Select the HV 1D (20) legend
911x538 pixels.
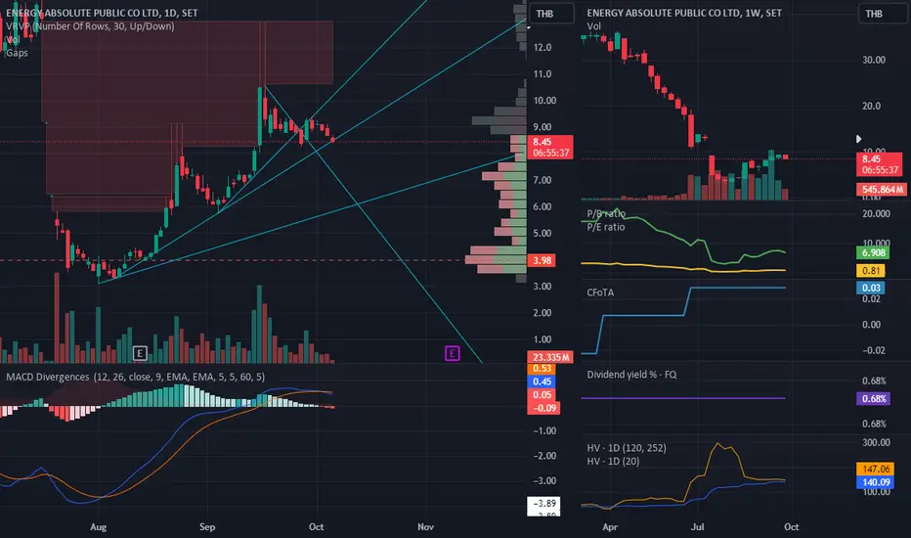click(613, 462)
